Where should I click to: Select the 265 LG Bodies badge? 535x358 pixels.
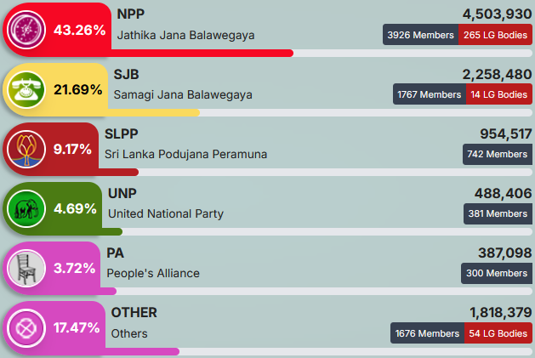point(495,35)
